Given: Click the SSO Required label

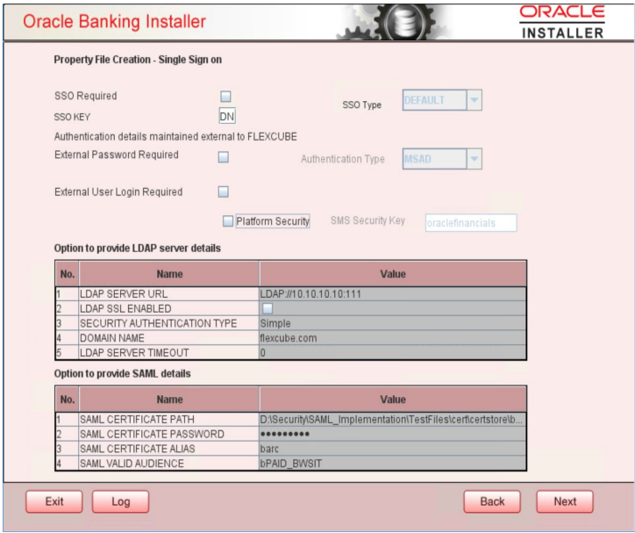Looking at the screenshot, I should (85, 96).
